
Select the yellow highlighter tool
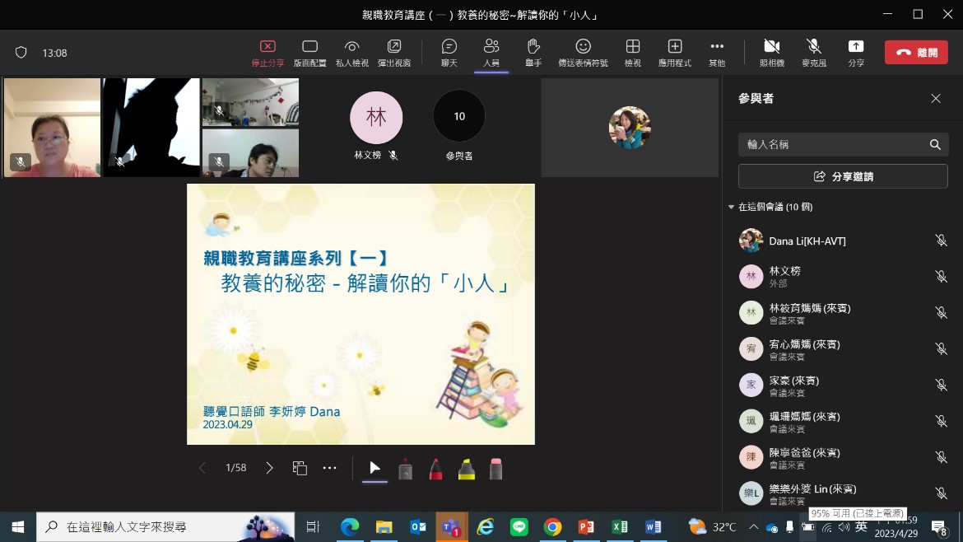tap(466, 469)
